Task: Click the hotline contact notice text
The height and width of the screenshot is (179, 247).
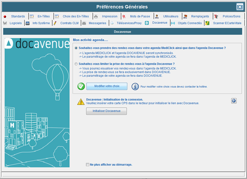Action: coord(174,86)
